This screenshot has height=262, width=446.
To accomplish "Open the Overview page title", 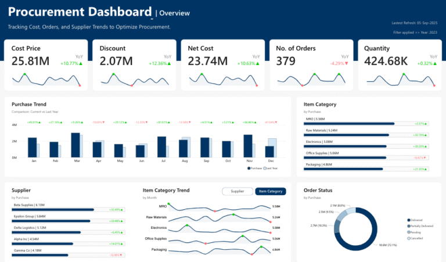I will tap(174, 13).
